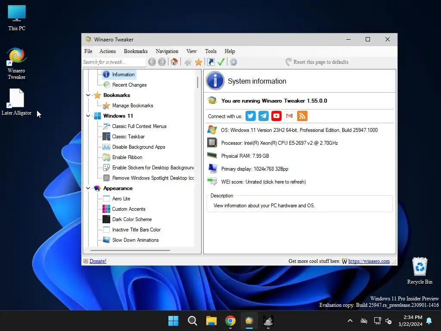Click the Classic Taskbar tree icon
Screen dimensions: 441x331
pyautogui.click(x=106, y=137)
